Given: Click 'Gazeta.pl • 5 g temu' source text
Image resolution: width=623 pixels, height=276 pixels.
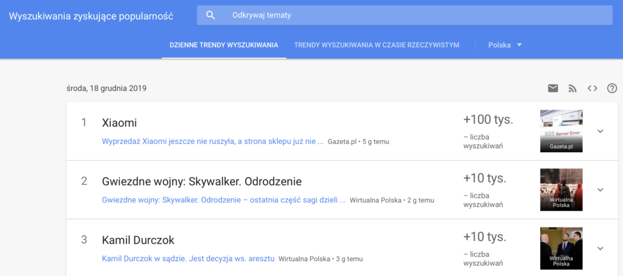Looking at the screenshot, I should pyautogui.click(x=358, y=142).
